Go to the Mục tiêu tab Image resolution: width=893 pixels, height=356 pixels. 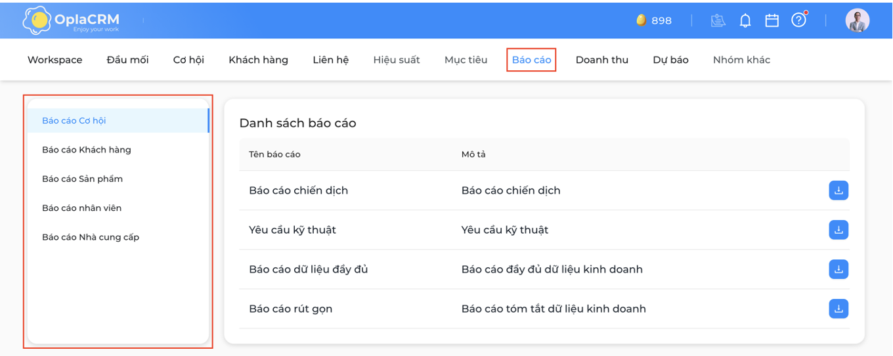pos(466,60)
